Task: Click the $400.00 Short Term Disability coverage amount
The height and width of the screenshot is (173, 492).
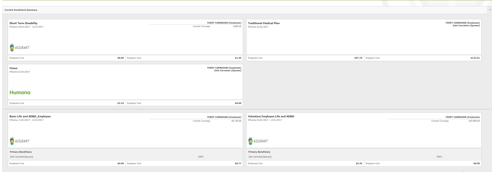Action: pyautogui.click(x=237, y=27)
